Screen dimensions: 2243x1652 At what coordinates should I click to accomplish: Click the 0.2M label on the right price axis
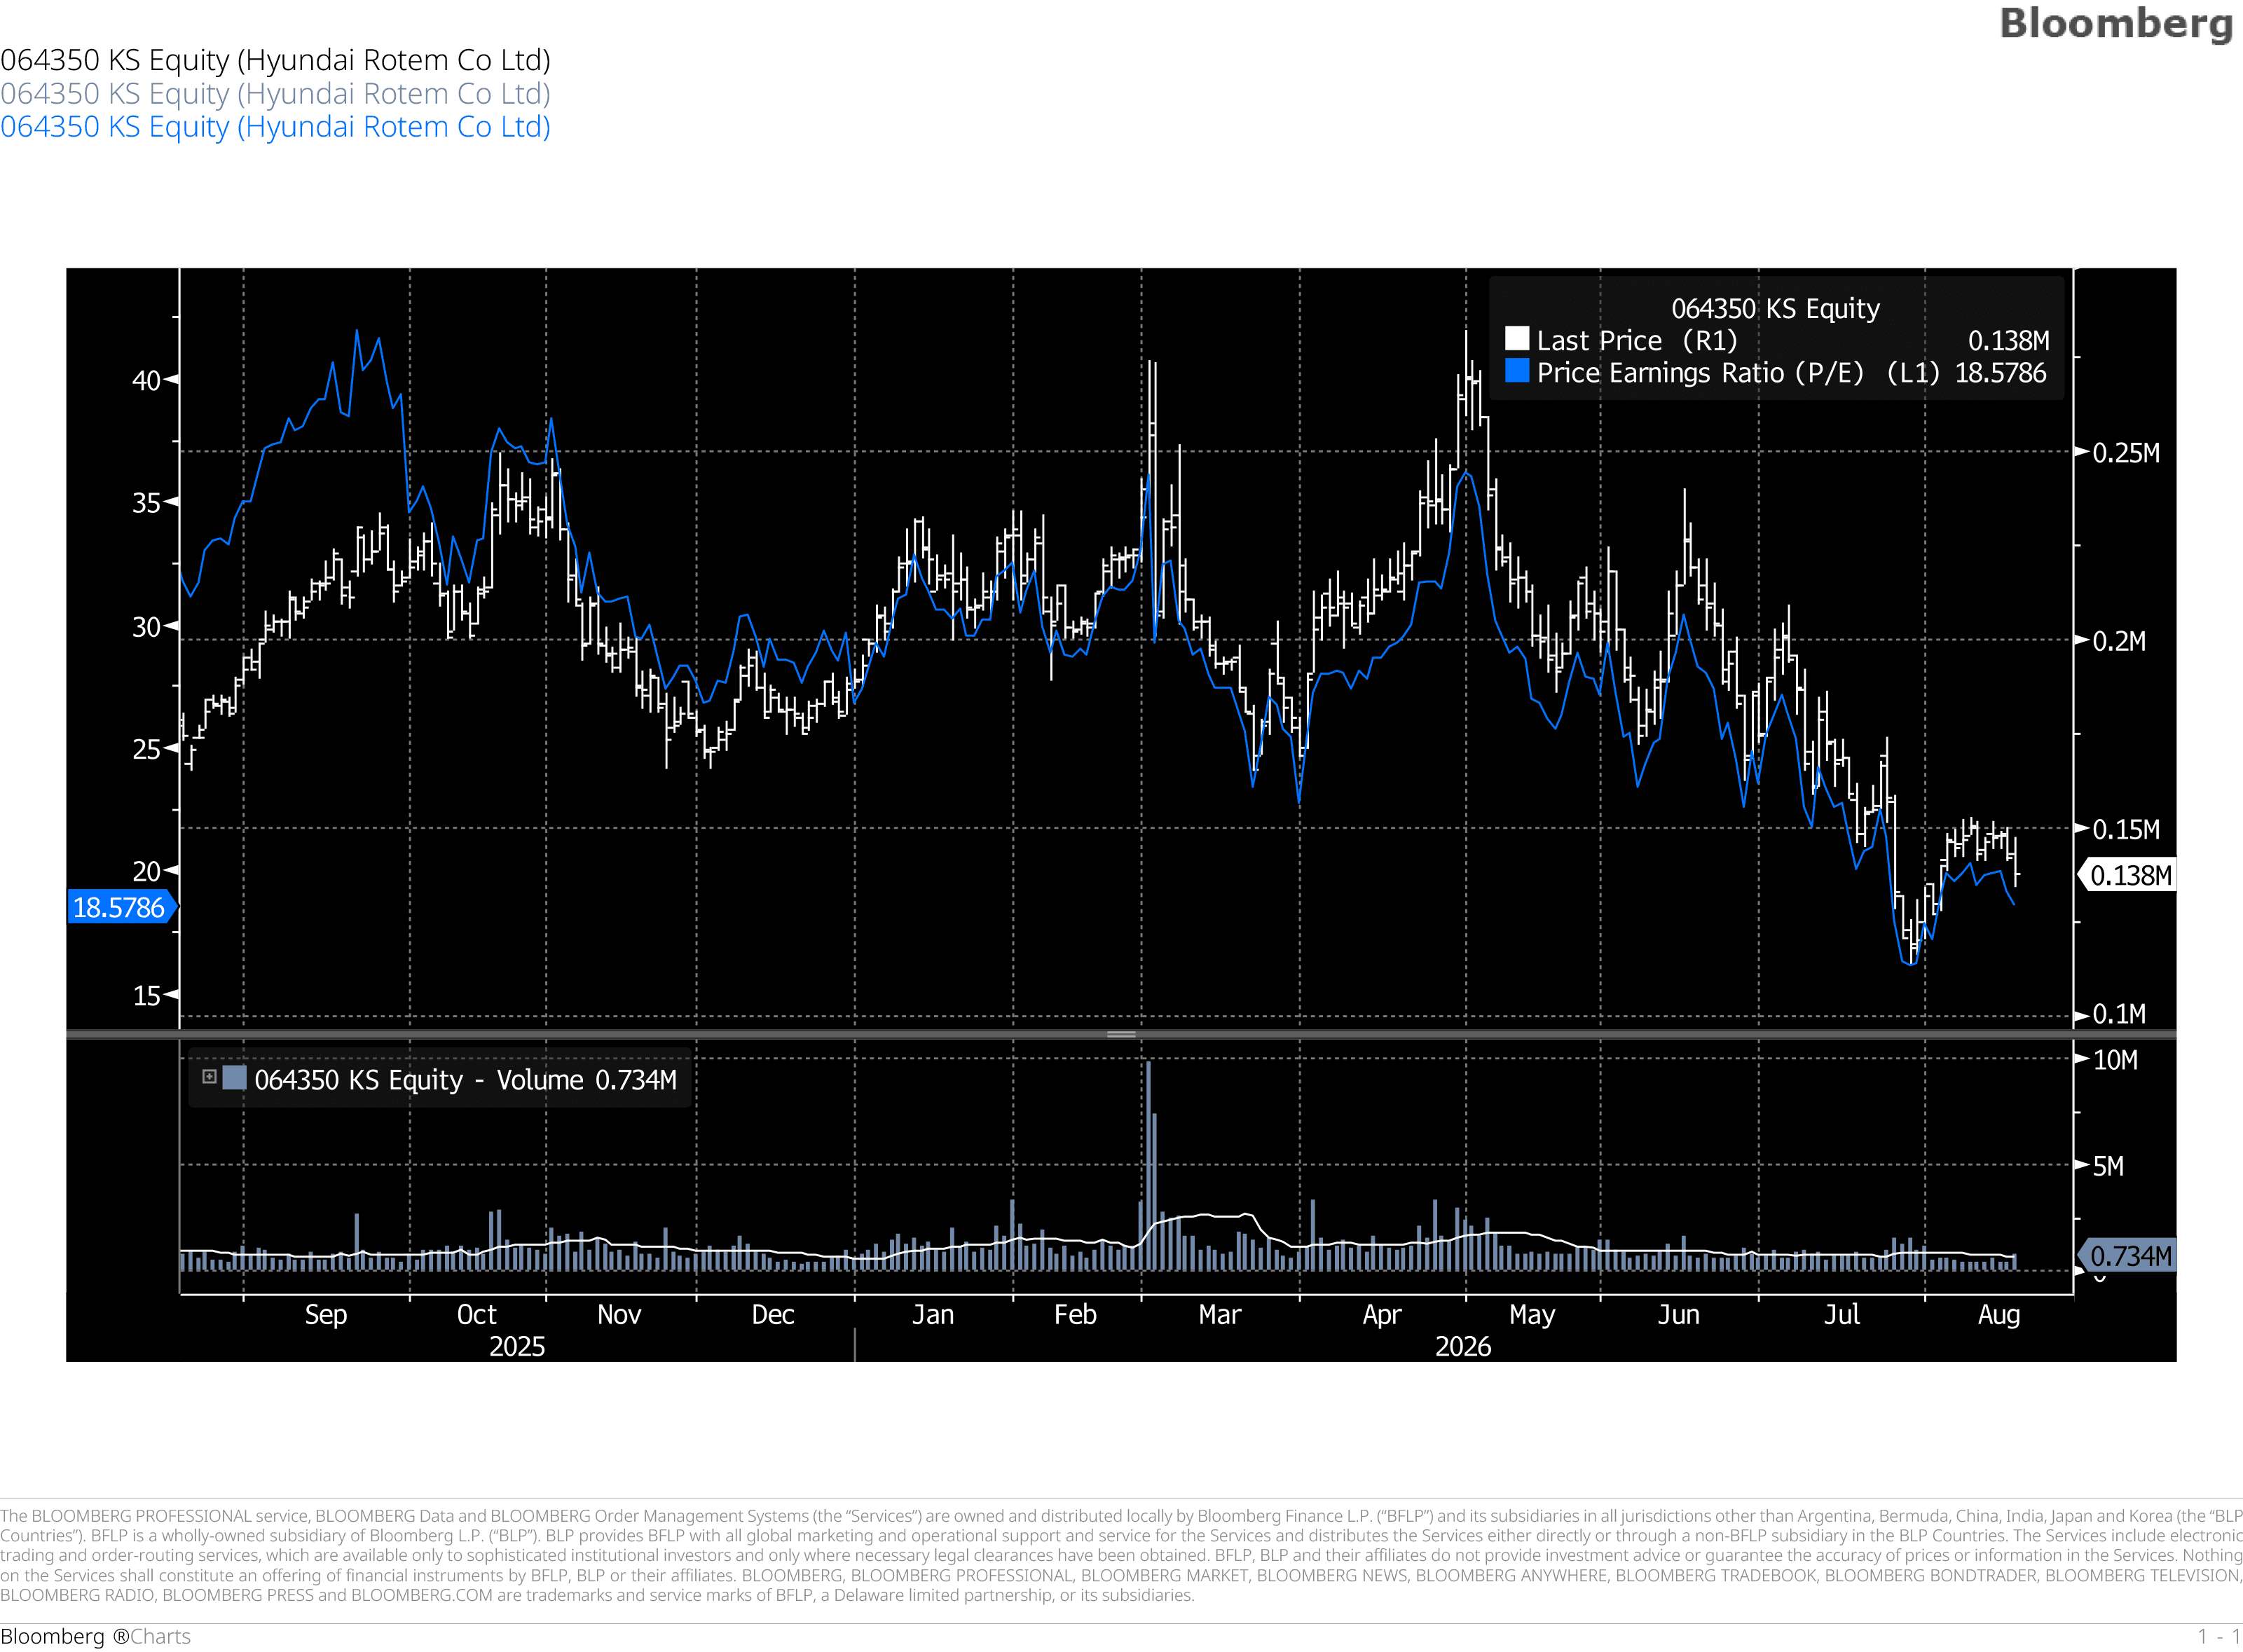tap(2118, 640)
